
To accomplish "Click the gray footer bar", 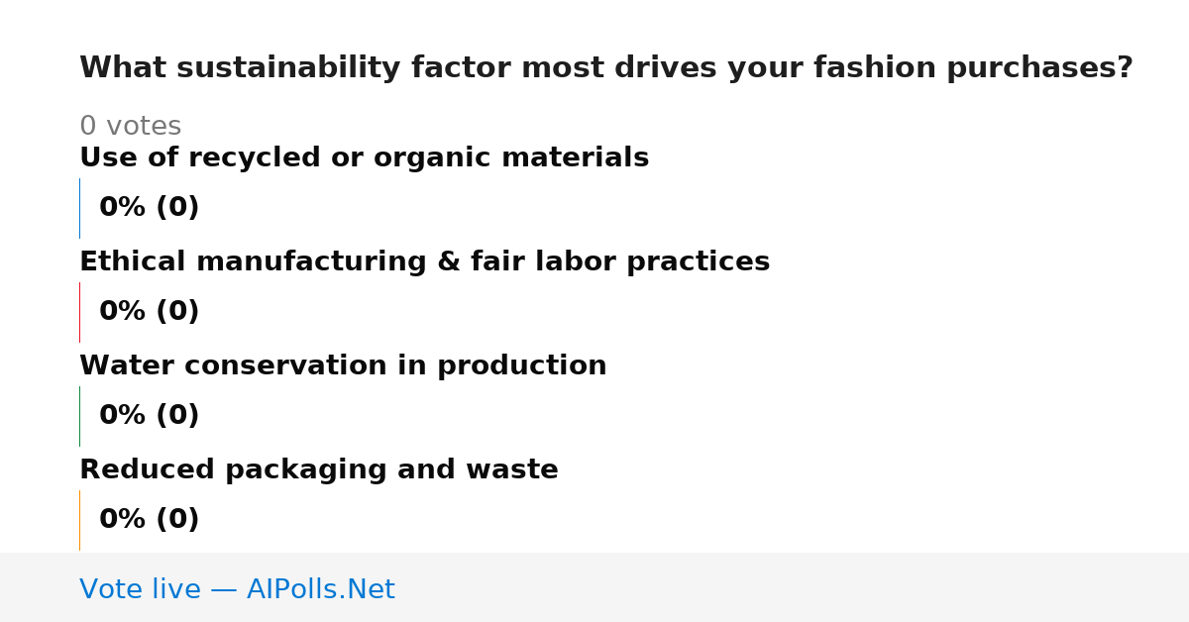I will tap(594, 587).
